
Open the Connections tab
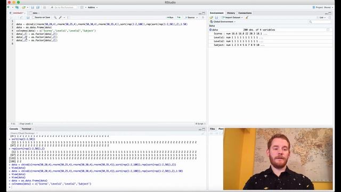(x=245, y=13)
